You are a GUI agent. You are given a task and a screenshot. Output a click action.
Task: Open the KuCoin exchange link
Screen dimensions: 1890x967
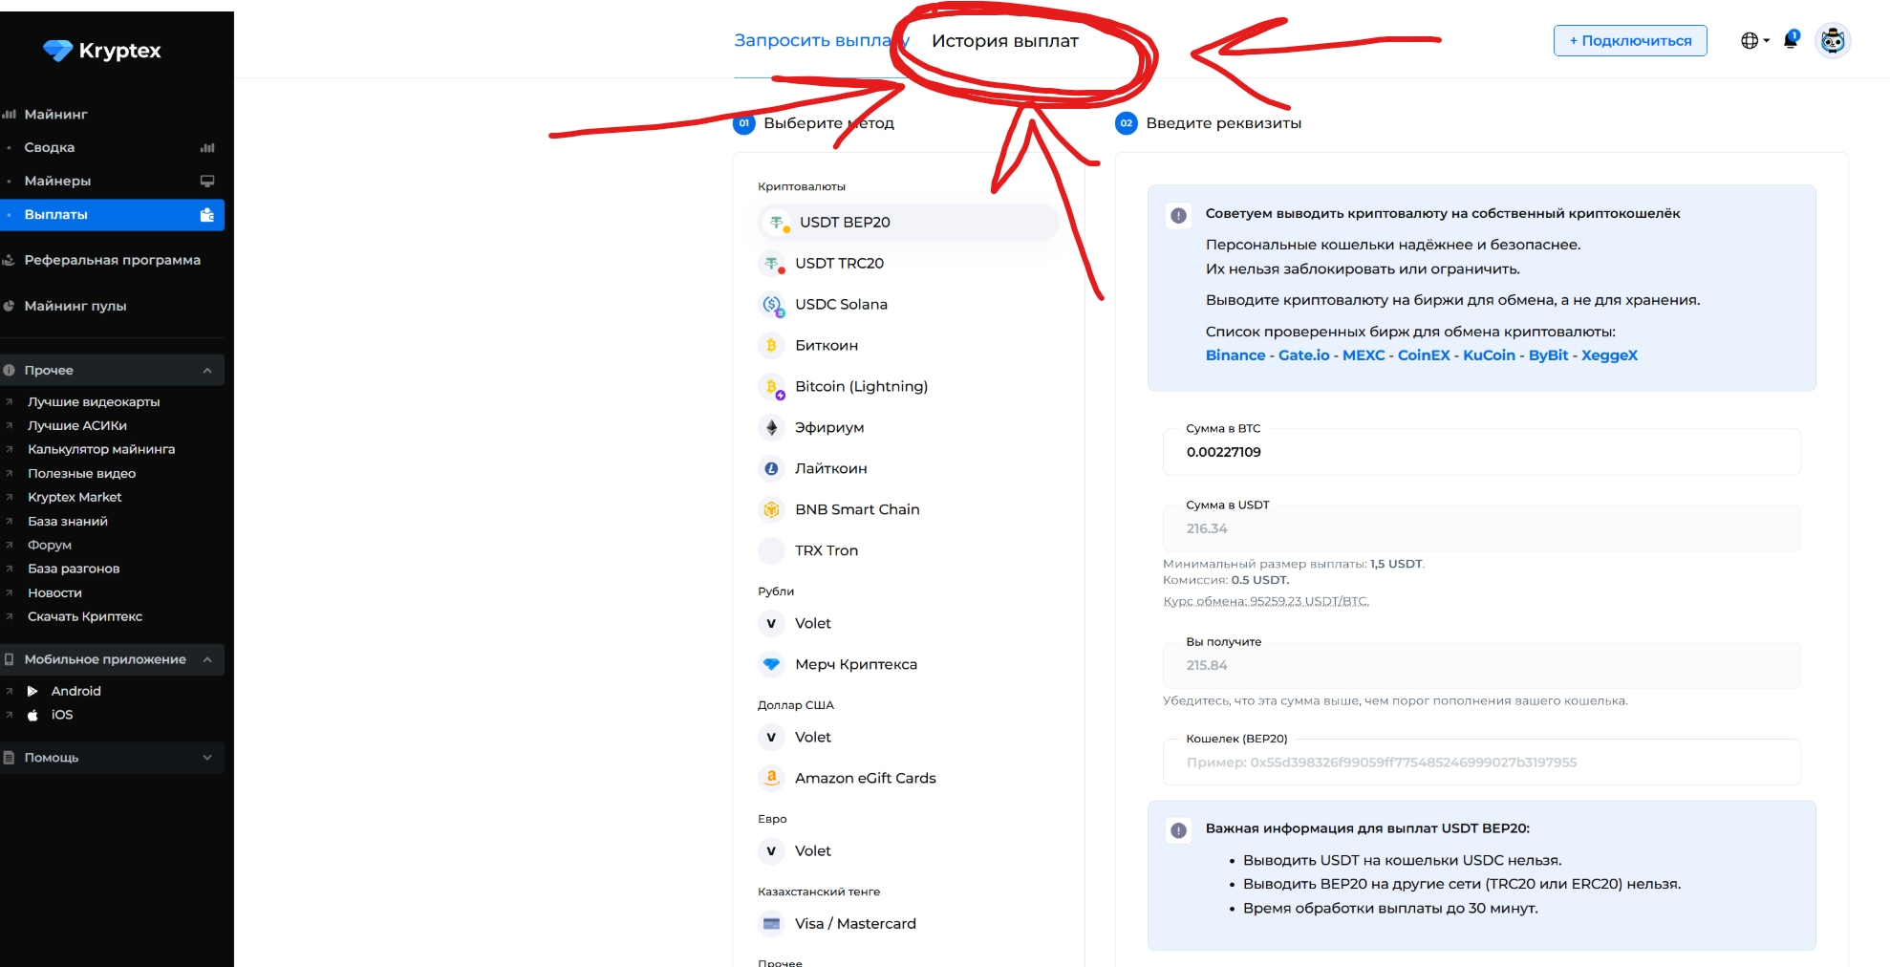1489,355
